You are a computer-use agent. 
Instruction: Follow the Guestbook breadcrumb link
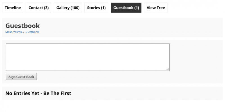(x=32, y=32)
